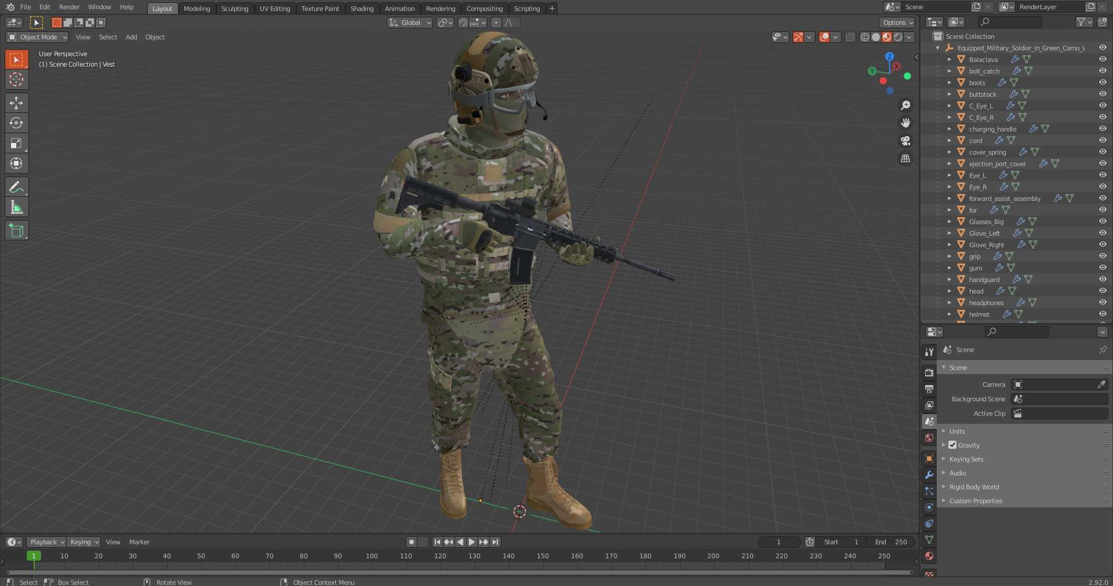Select the Annotate tool
The width and height of the screenshot is (1113, 586).
tap(16, 186)
